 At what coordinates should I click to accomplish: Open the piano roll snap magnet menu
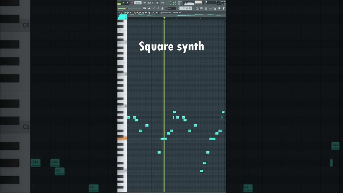coord(125,13)
